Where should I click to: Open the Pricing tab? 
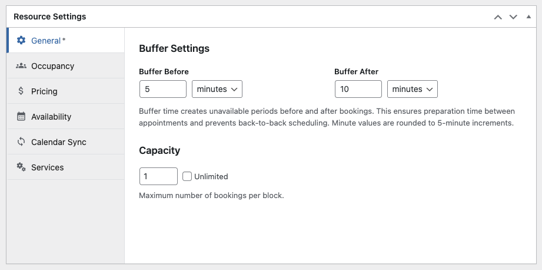(44, 91)
